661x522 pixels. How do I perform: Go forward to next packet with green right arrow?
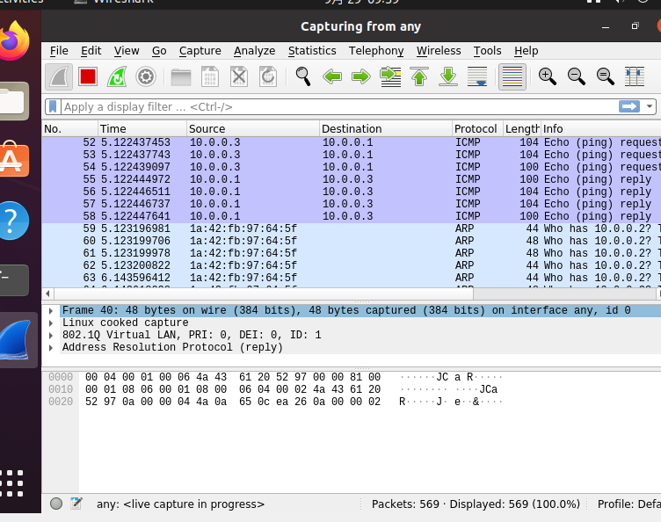tap(361, 76)
